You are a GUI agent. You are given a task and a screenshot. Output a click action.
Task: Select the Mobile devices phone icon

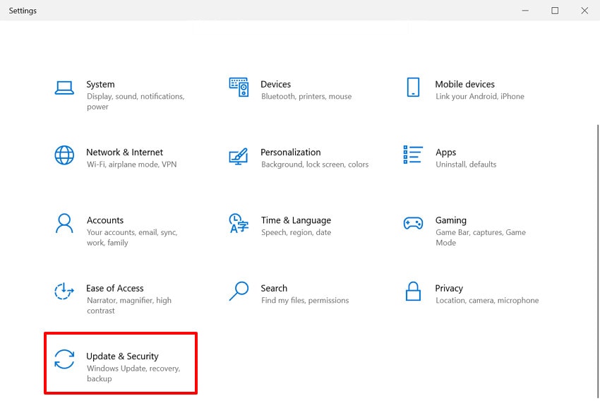(x=413, y=86)
